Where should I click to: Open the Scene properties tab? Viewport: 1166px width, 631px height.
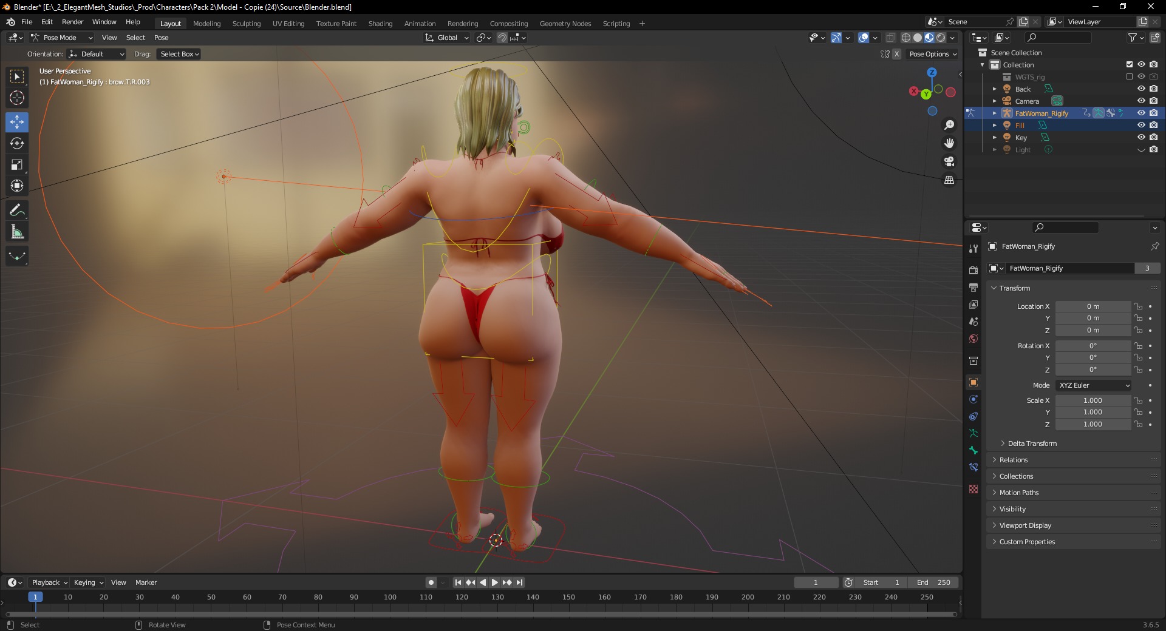pos(973,321)
